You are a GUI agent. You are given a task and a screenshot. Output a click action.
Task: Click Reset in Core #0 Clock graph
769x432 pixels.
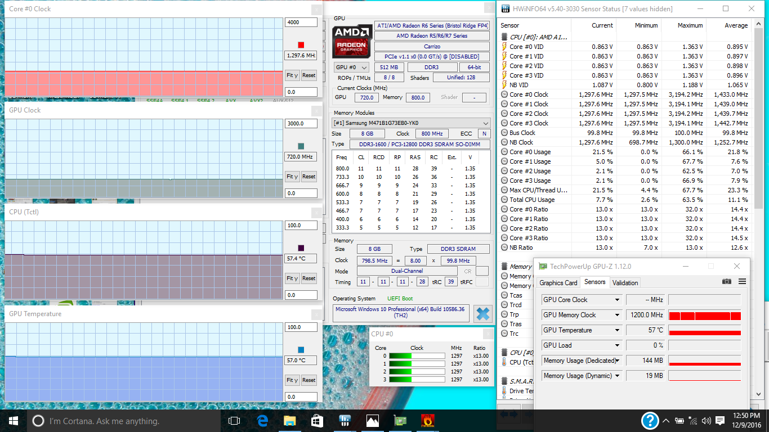(x=309, y=75)
